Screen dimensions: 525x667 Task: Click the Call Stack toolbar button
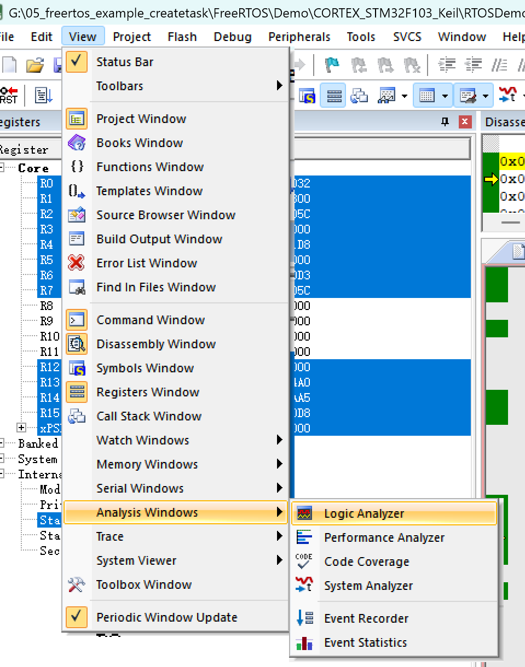coord(359,96)
